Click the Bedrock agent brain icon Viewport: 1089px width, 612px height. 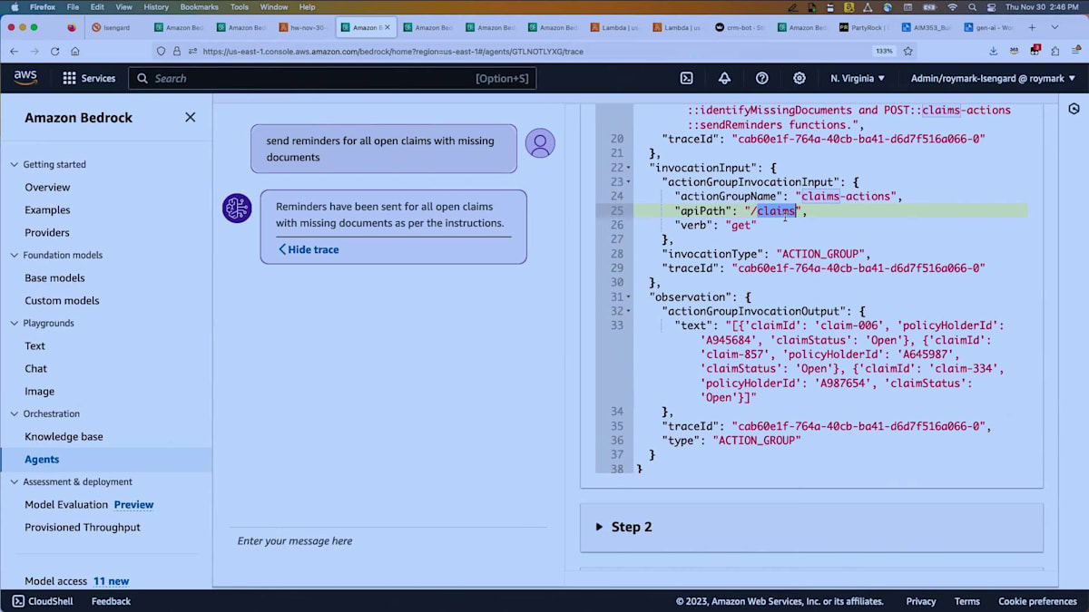(x=237, y=209)
